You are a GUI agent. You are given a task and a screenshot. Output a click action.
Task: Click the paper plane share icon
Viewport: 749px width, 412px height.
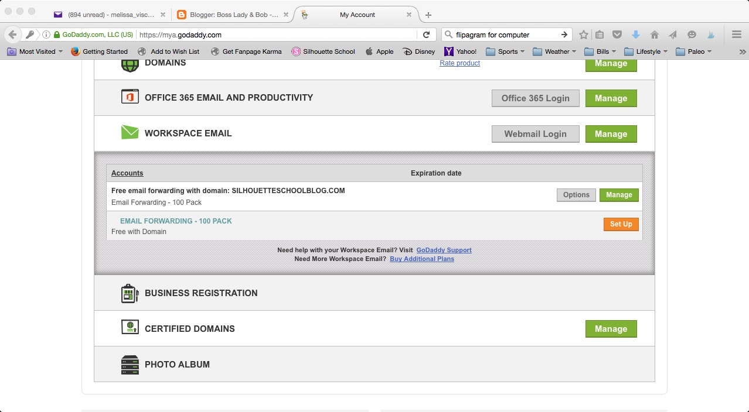[673, 35]
